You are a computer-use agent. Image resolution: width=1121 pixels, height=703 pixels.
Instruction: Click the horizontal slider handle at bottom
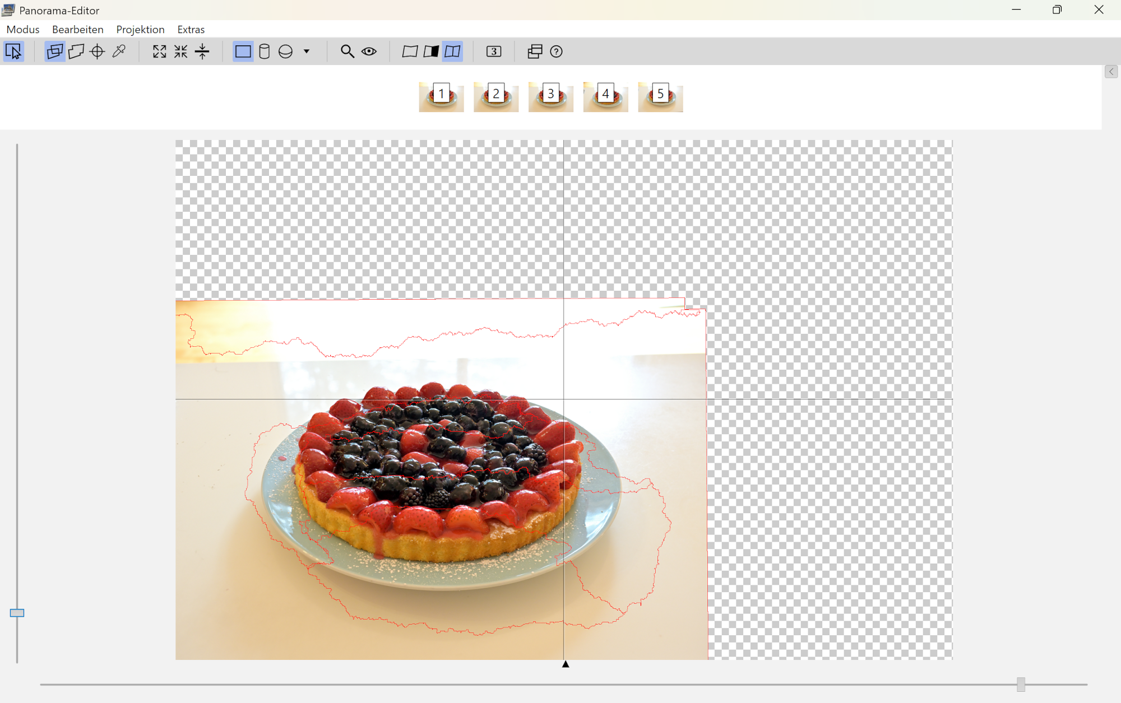tap(1021, 684)
